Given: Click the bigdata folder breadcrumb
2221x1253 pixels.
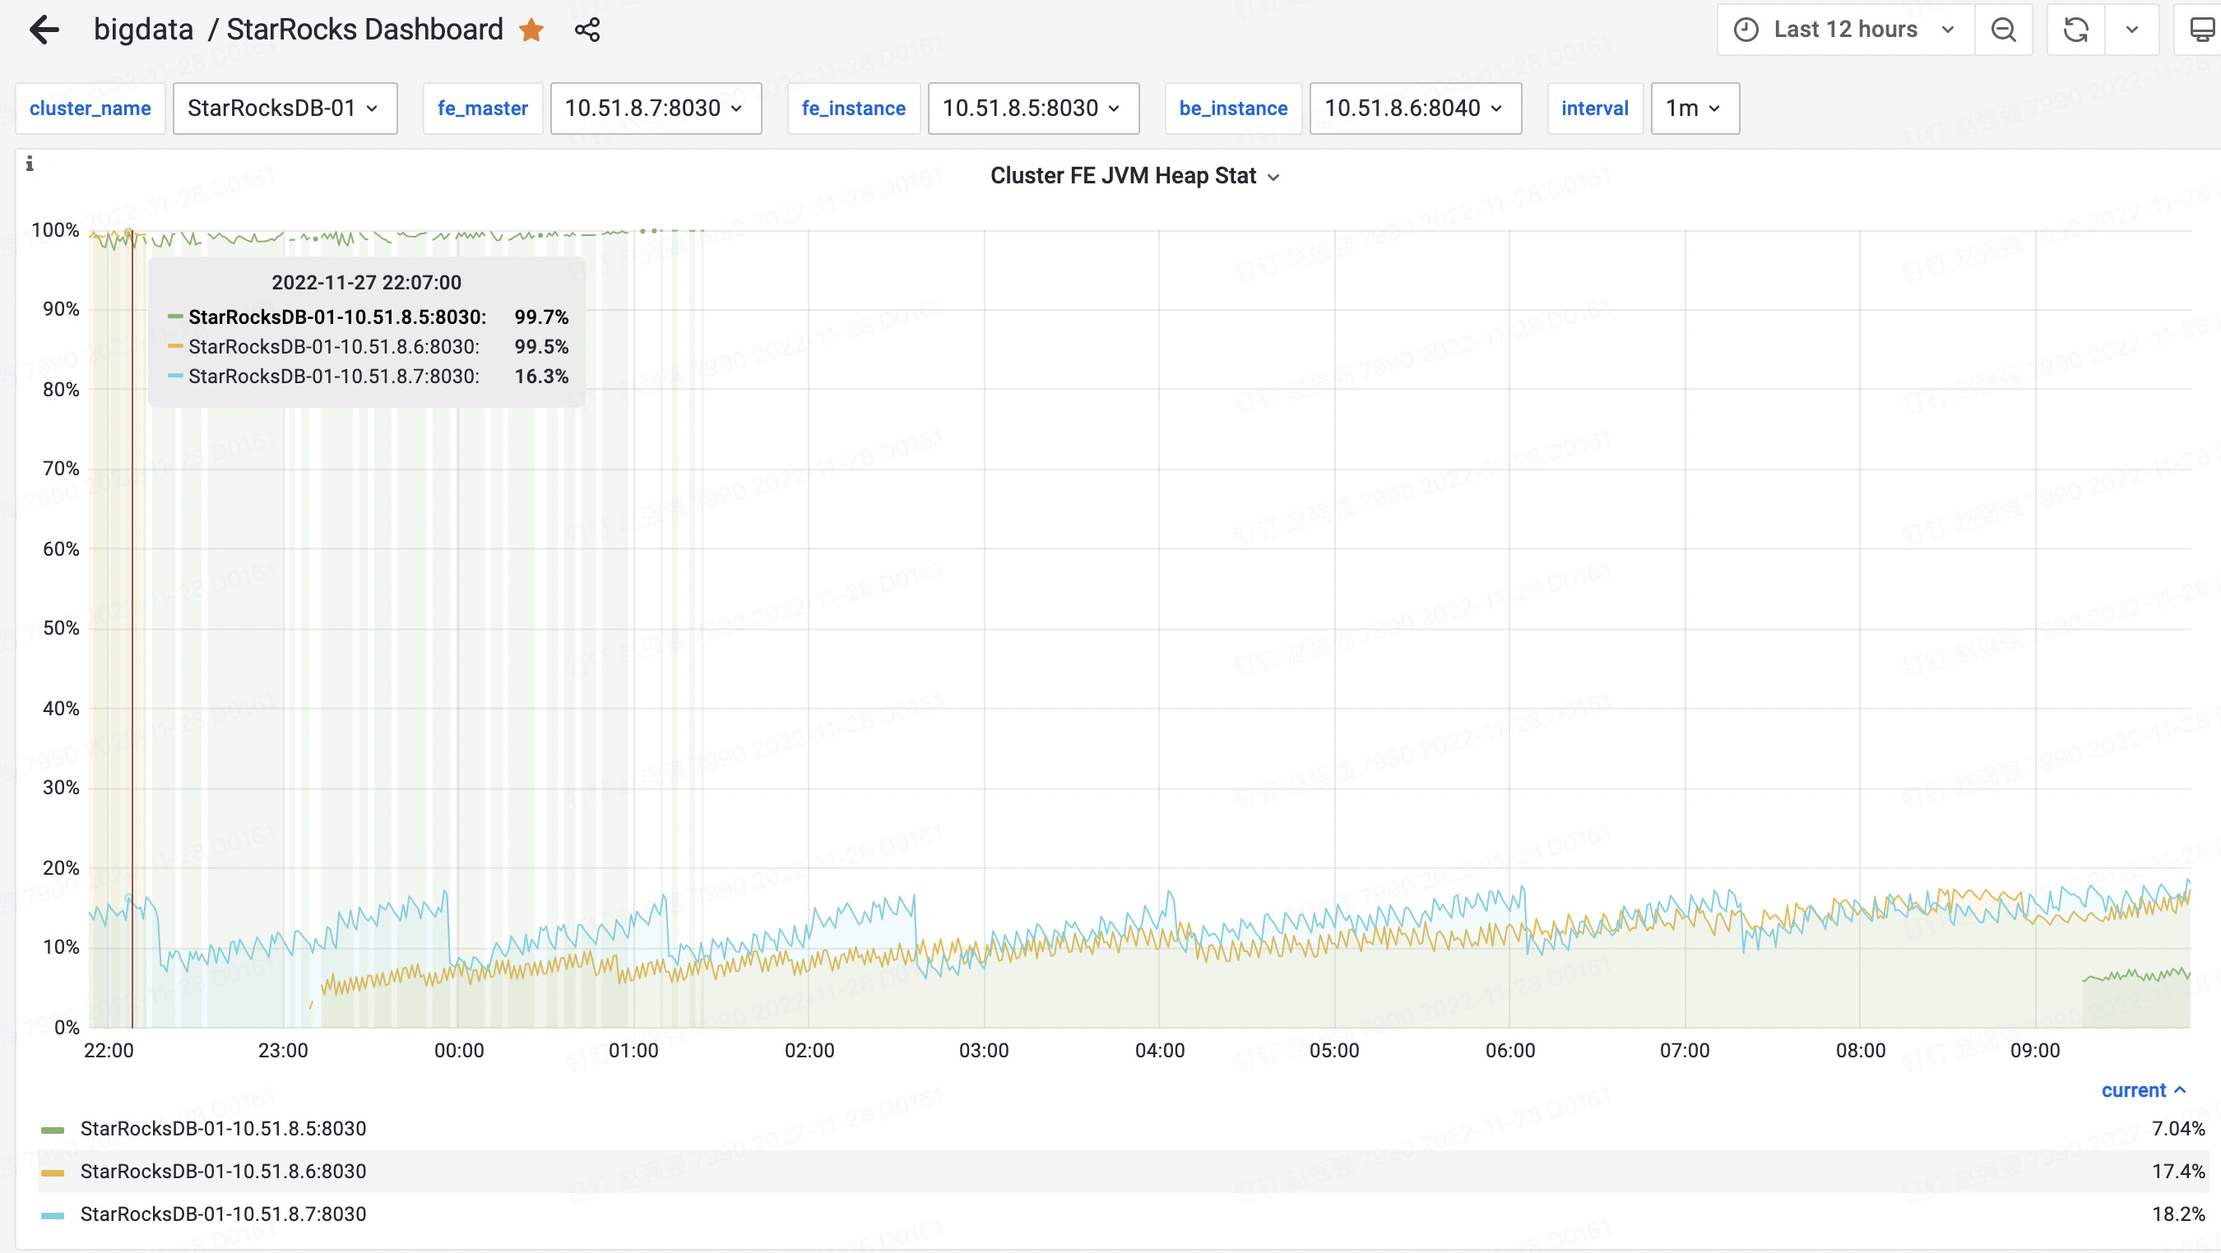Looking at the screenshot, I should click(x=143, y=30).
